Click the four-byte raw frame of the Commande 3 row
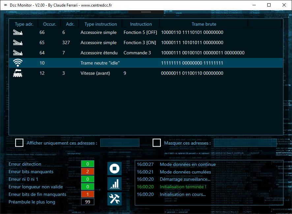The width and height of the screenshot is (292, 214). point(203,53)
